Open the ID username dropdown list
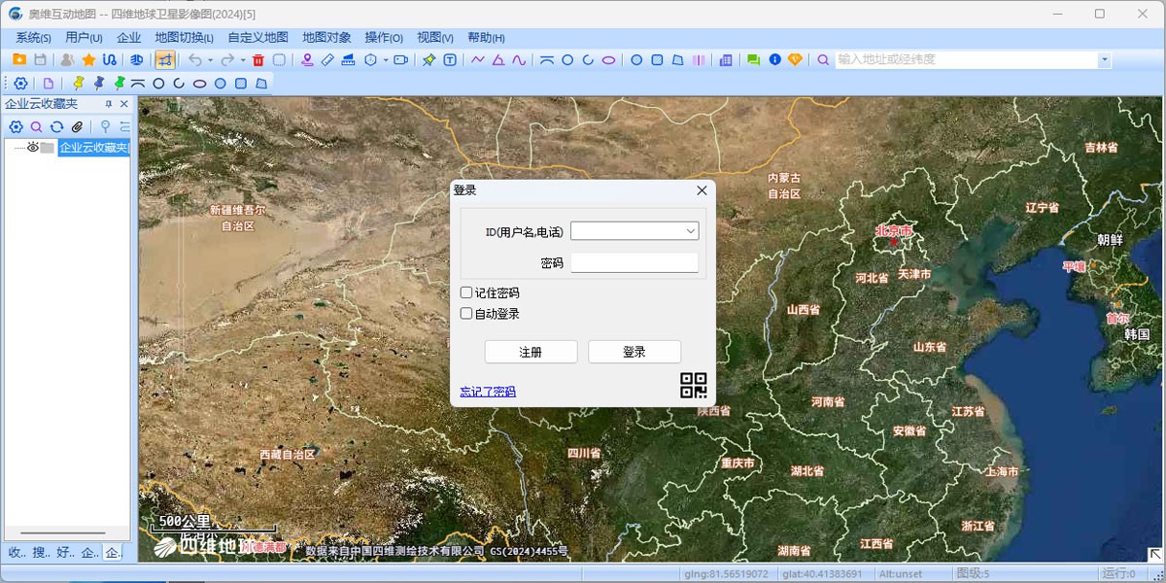The height and width of the screenshot is (583, 1166). pyautogui.click(x=690, y=231)
